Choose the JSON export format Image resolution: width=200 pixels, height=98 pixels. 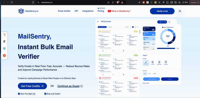[x=154, y=74]
